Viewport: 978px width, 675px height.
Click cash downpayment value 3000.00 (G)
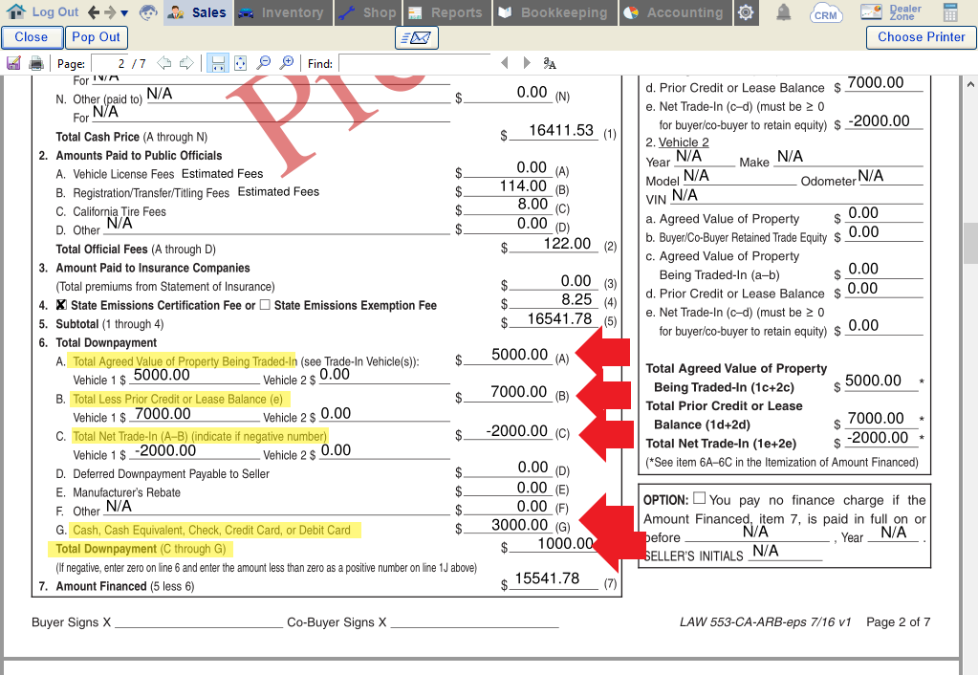point(519,525)
